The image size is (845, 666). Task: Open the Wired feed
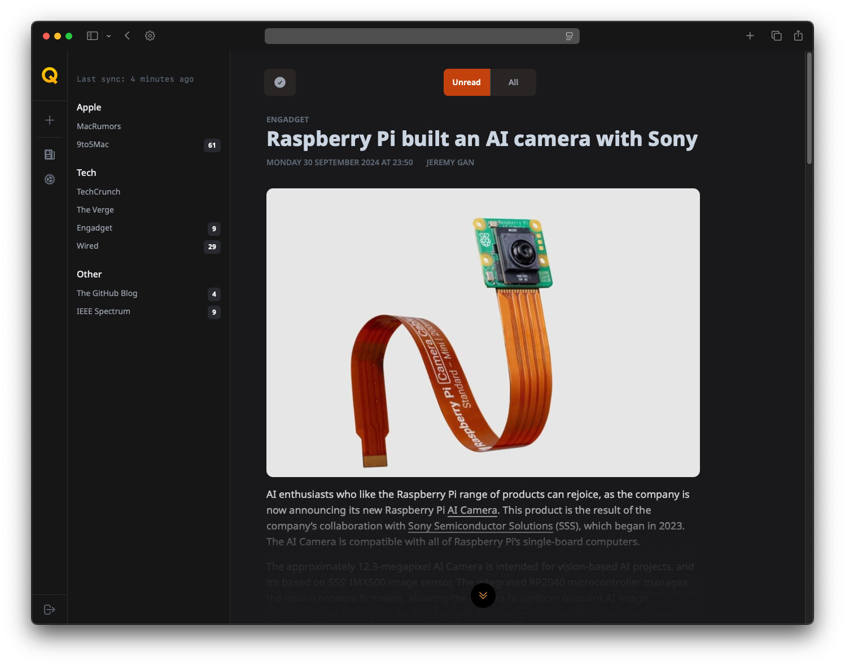[87, 246]
